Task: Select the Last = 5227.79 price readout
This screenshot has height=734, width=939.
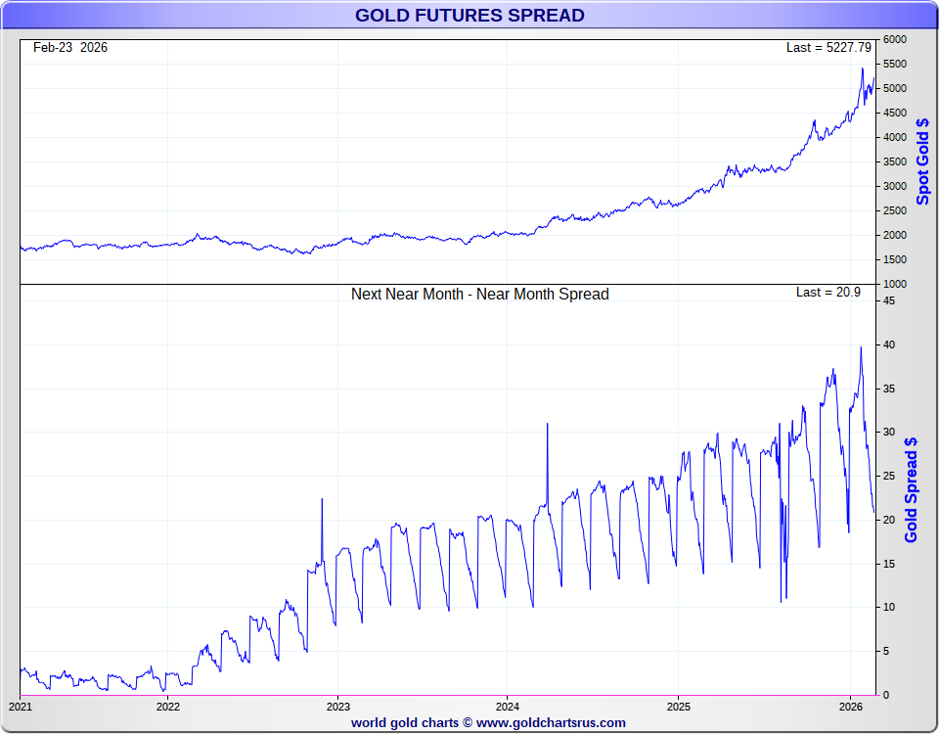Action: [827, 47]
